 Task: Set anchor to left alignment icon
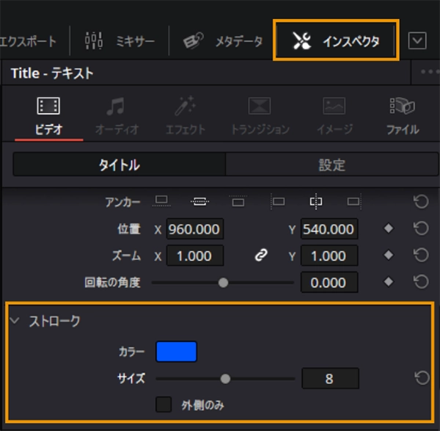point(277,201)
